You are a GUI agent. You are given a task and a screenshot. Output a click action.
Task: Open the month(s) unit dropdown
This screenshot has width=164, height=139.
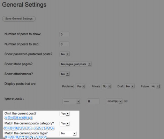coord(114,101)
